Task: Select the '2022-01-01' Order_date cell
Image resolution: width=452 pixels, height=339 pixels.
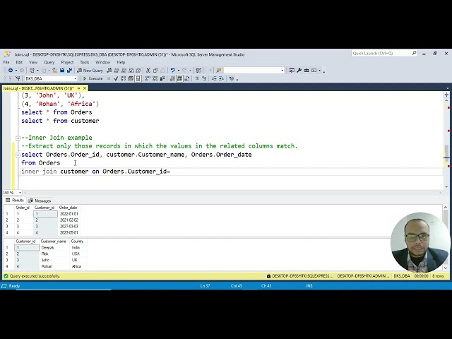Action: pos(69,214)
